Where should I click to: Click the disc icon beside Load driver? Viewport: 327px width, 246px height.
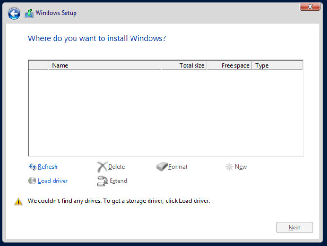[x=32, y=181]
